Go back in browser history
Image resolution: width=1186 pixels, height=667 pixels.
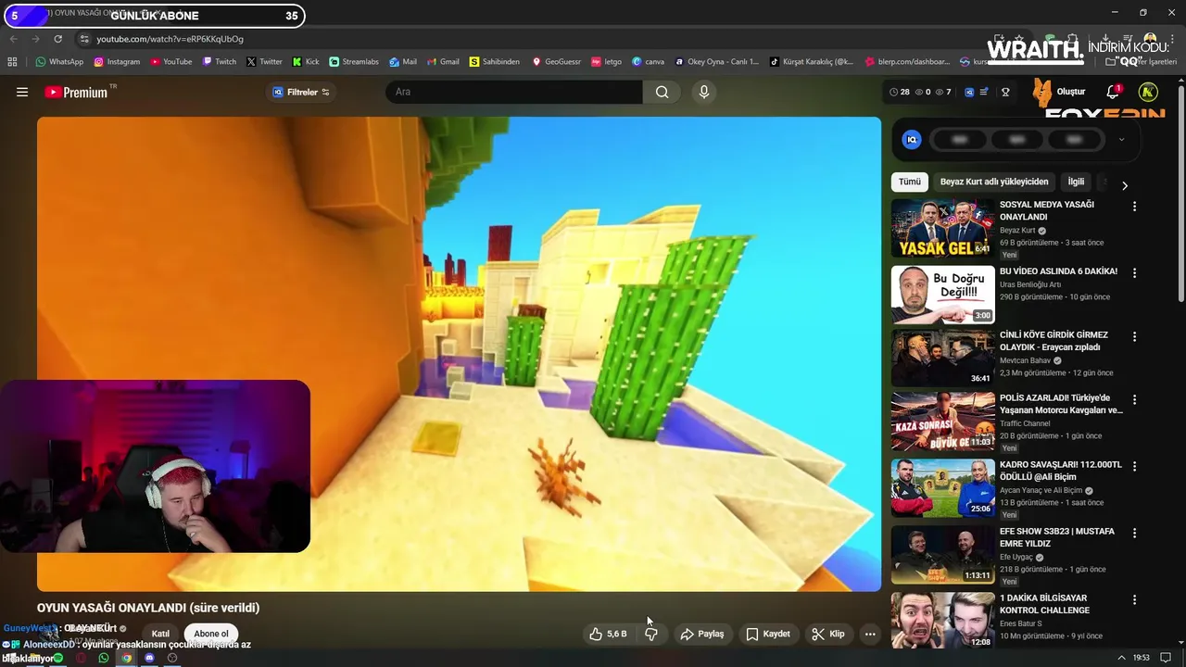click(x=13, y=39)
